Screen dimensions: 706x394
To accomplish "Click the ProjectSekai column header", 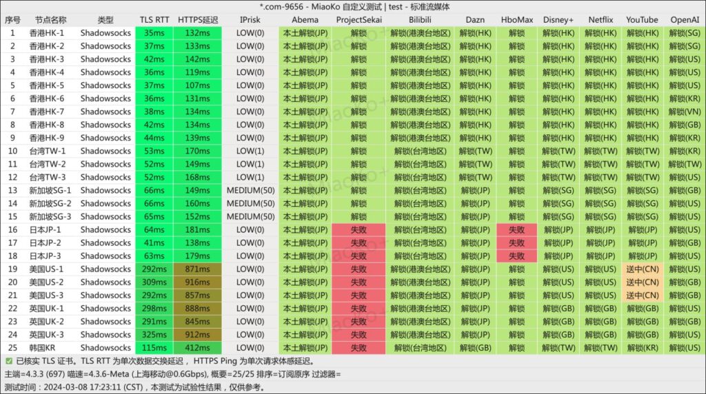I will 359,20.
